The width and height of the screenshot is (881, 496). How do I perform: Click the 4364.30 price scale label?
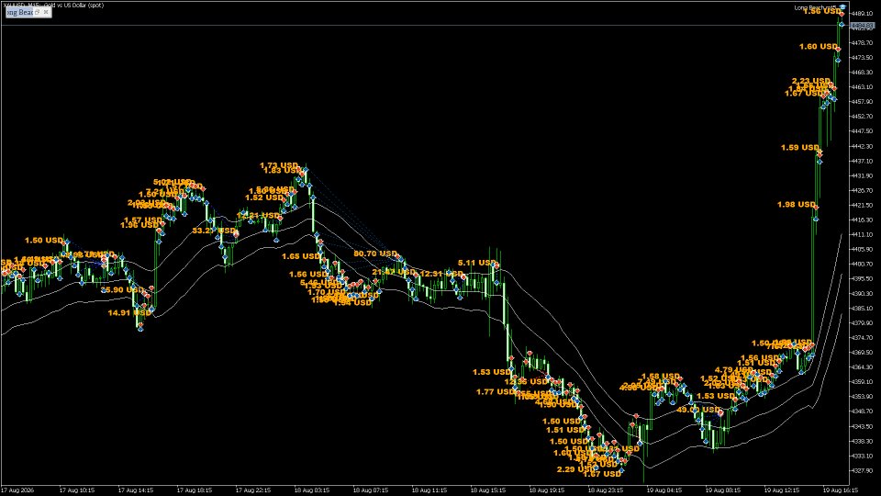[863, 367]
